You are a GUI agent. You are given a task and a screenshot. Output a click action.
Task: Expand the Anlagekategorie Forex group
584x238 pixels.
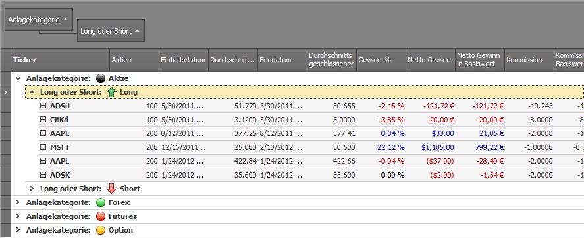coord(18,202)
